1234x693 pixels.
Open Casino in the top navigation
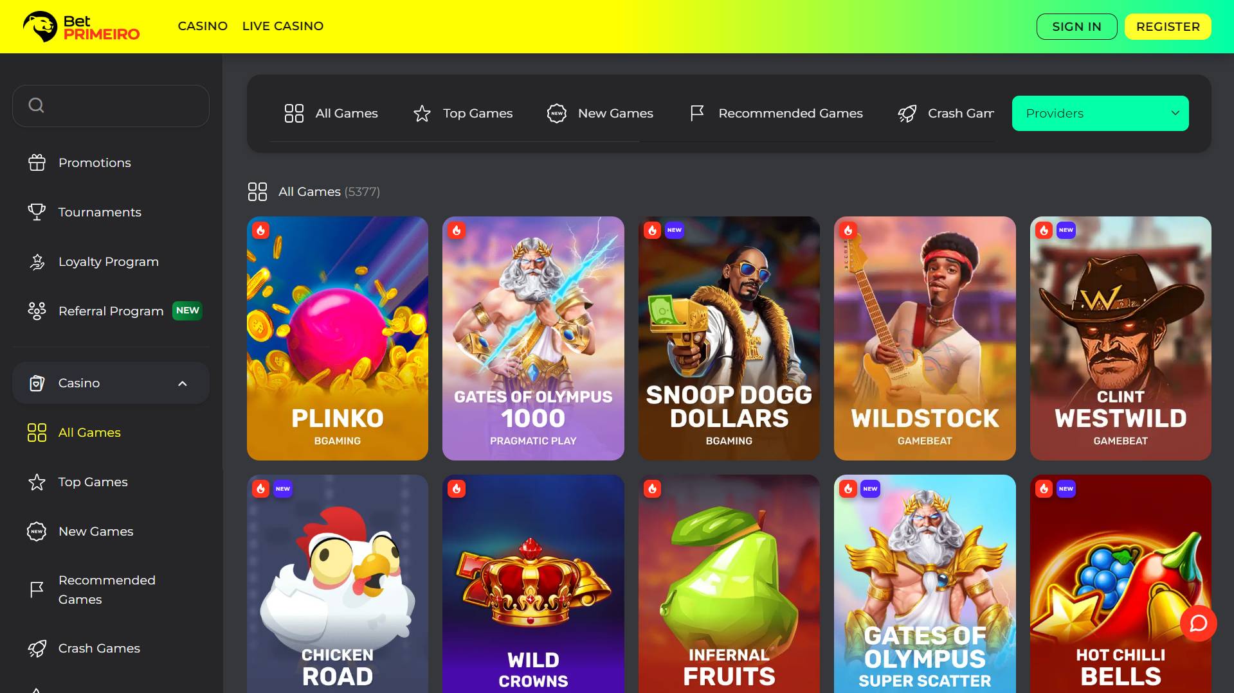[203, 26]
